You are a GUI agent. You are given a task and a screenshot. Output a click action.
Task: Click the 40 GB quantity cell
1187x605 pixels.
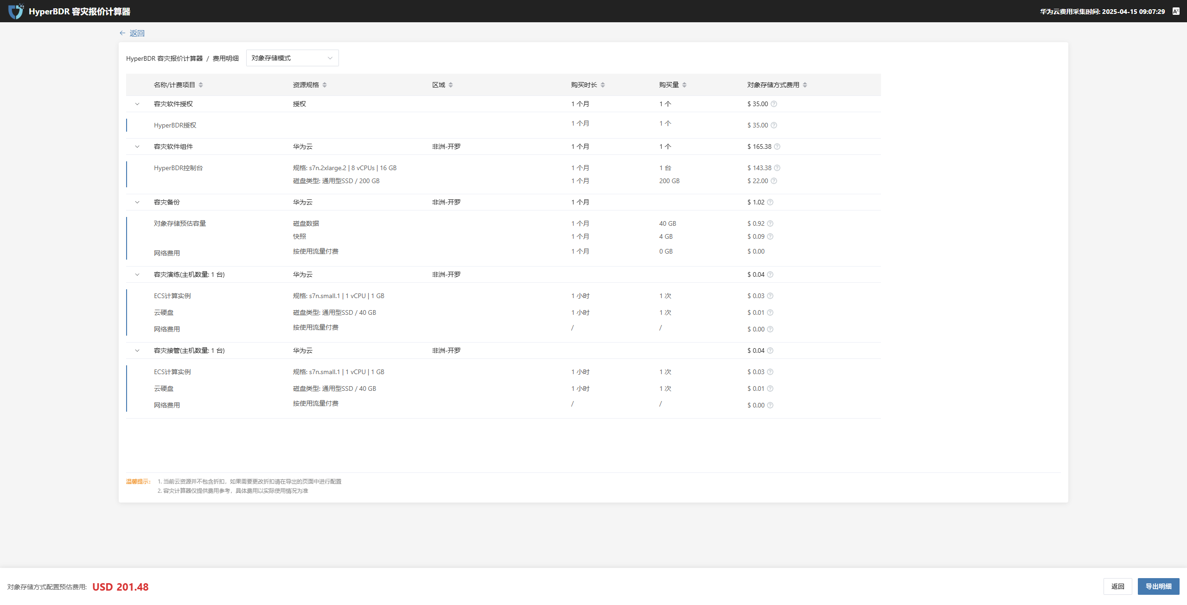[668, 223]
